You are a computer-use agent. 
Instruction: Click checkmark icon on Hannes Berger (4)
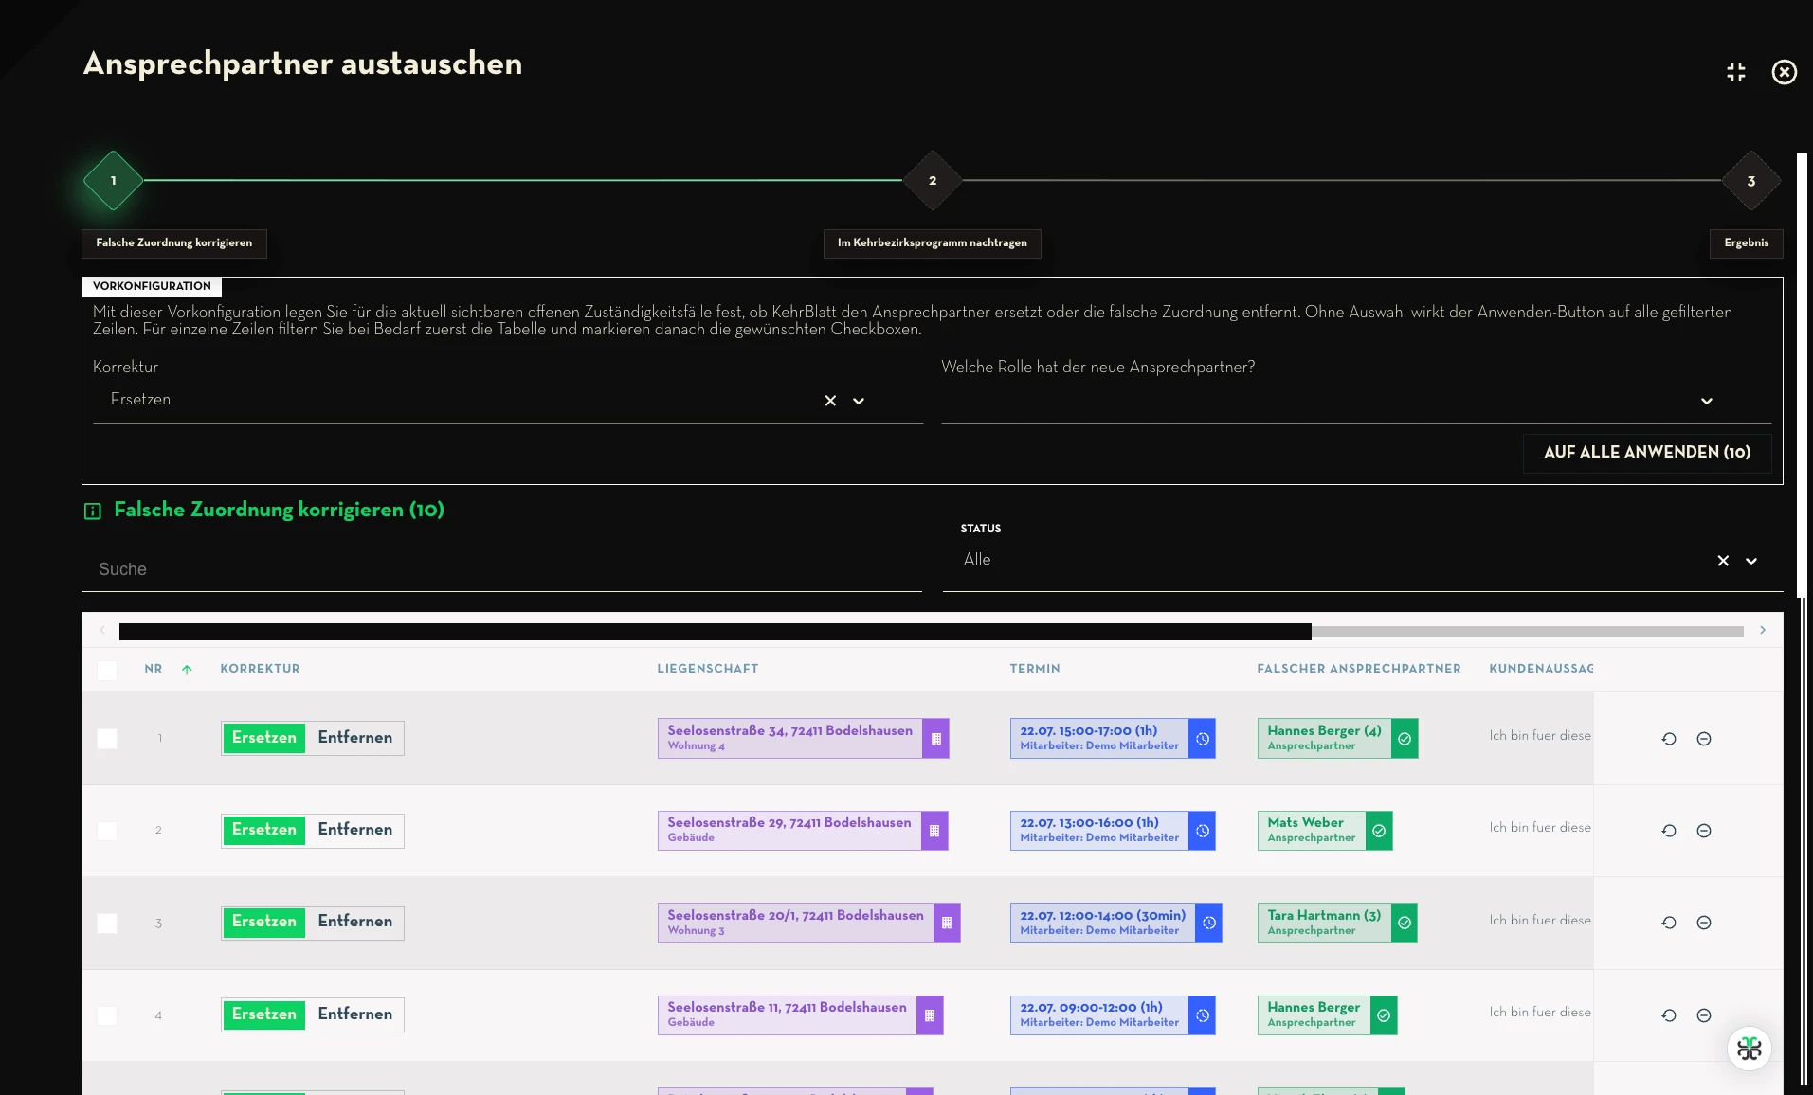pyautogui.click(x=1405, y=739)
